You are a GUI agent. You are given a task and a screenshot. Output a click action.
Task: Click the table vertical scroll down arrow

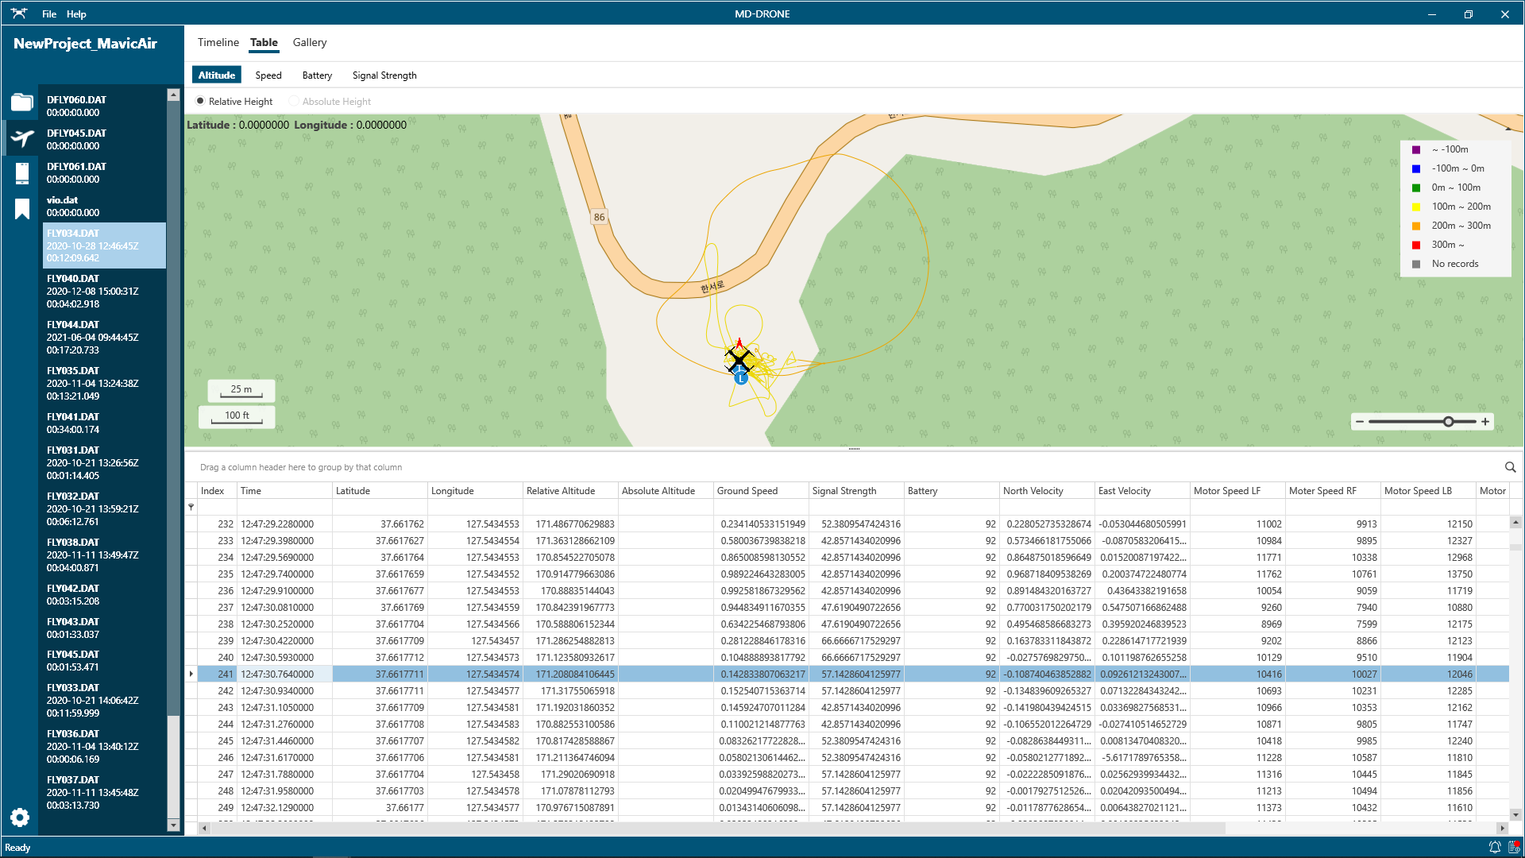pos(1515,814)
